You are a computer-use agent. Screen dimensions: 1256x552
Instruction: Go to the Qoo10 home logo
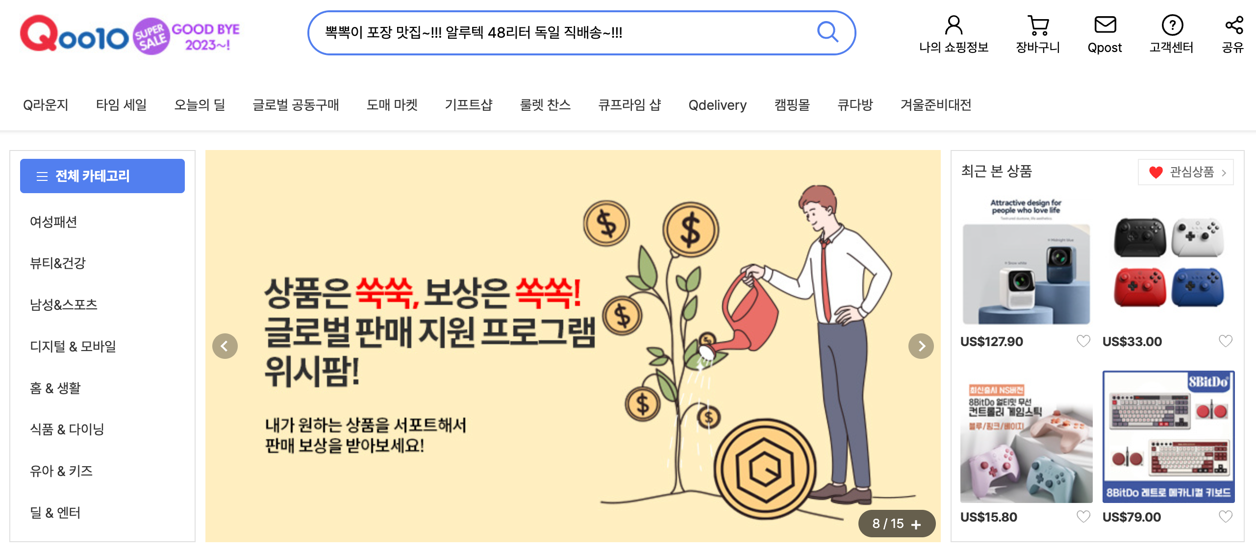pyautogui.click(x=75, y=34)
